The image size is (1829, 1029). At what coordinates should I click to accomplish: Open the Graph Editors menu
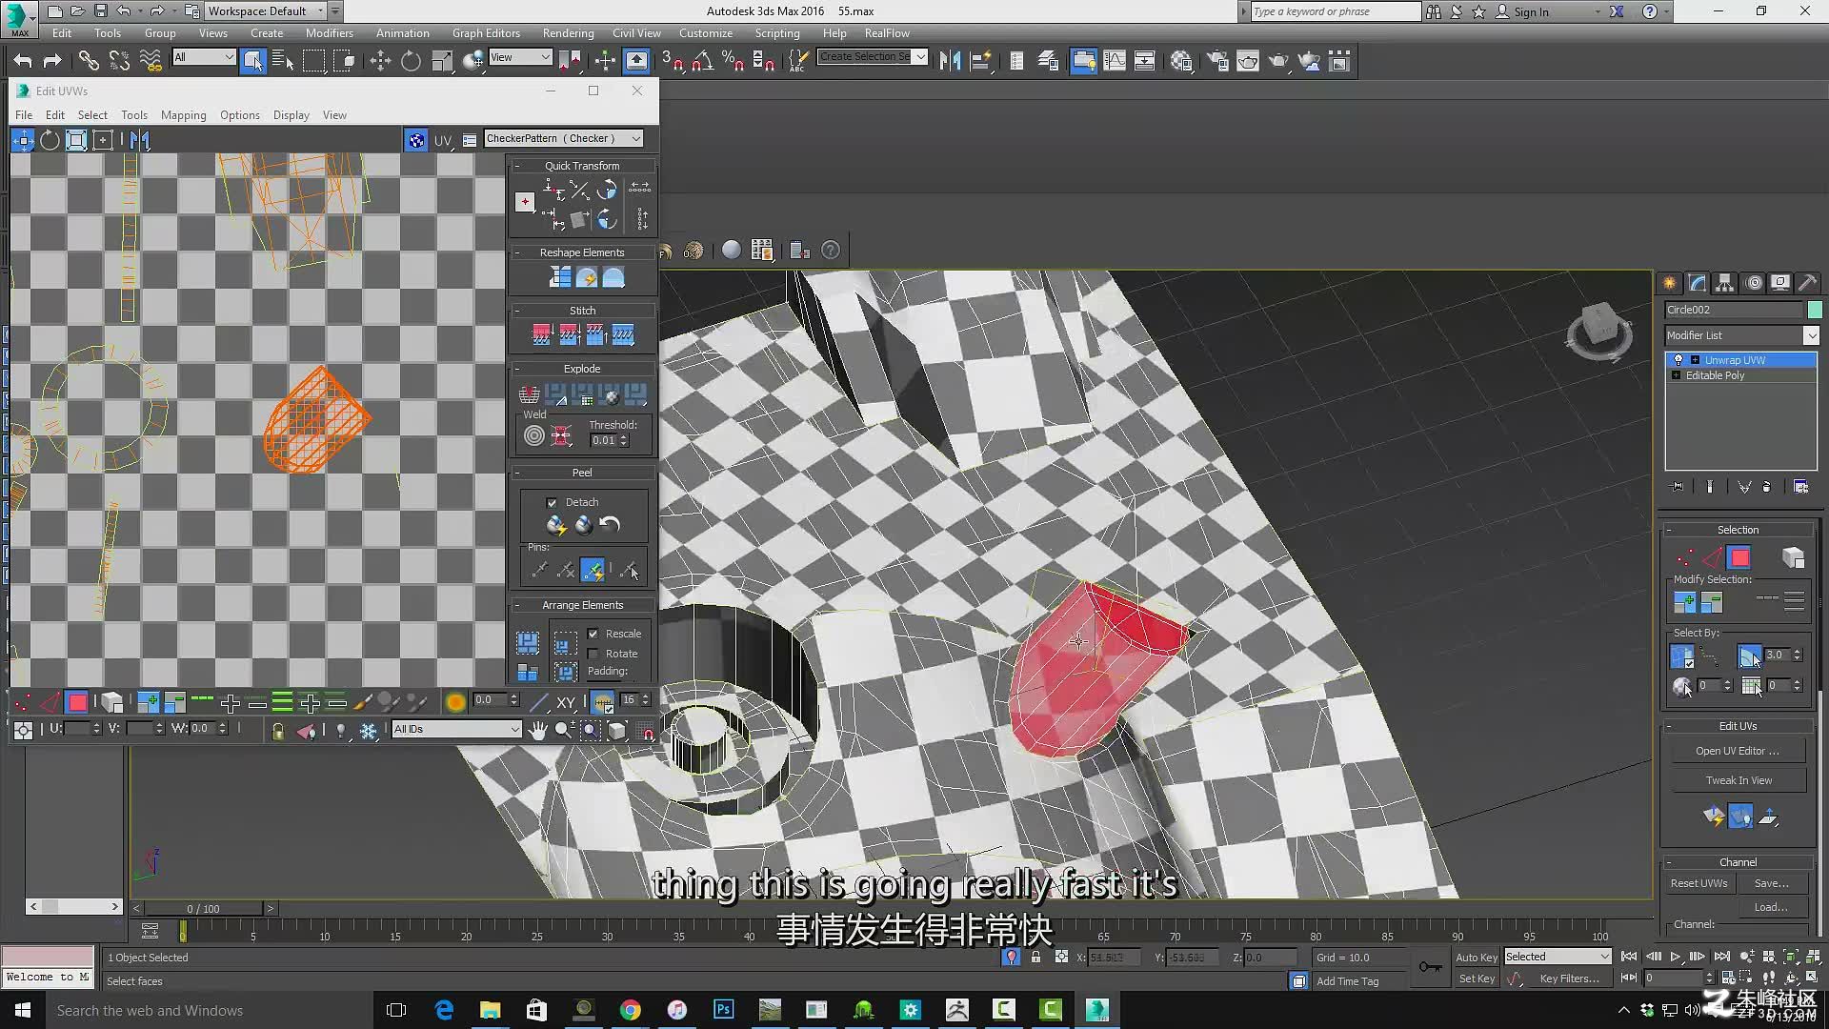(486, 32)
